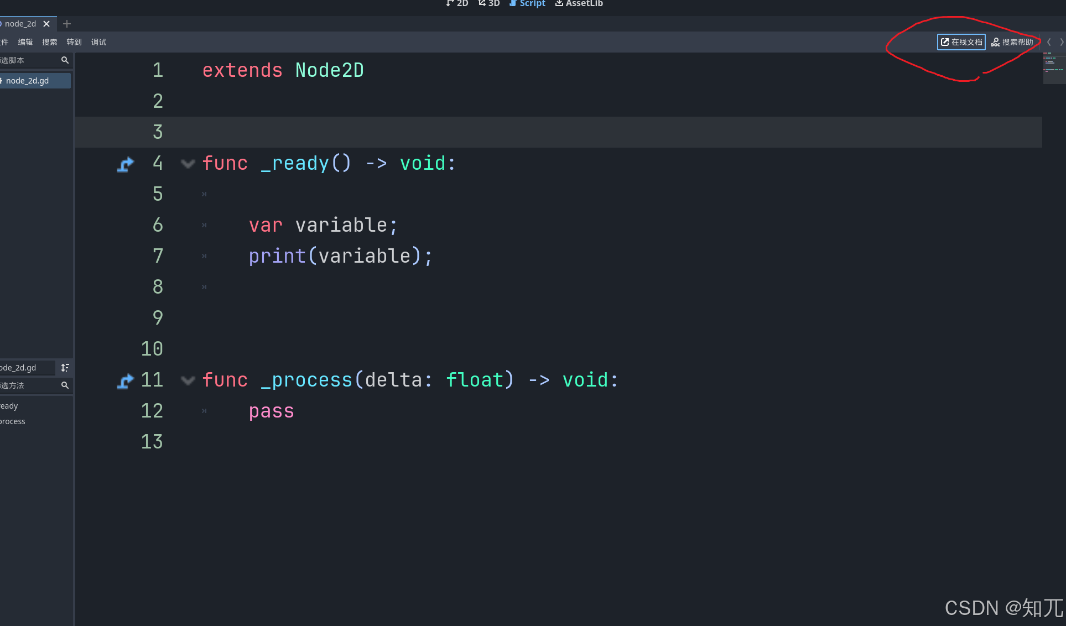Viewport: 1066px width, 626px height.
Task: Switch to the 2D workspace
Action: [457, 4]
